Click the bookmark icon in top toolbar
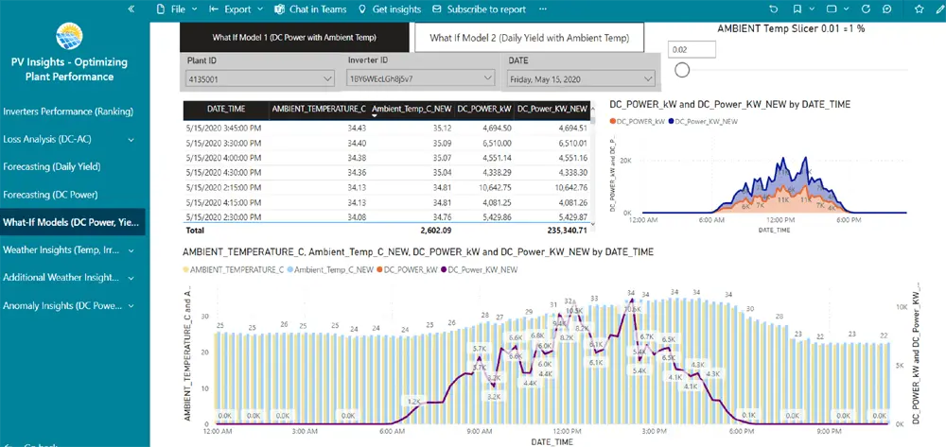Screen dimensions: 946x447 point(797,9)
